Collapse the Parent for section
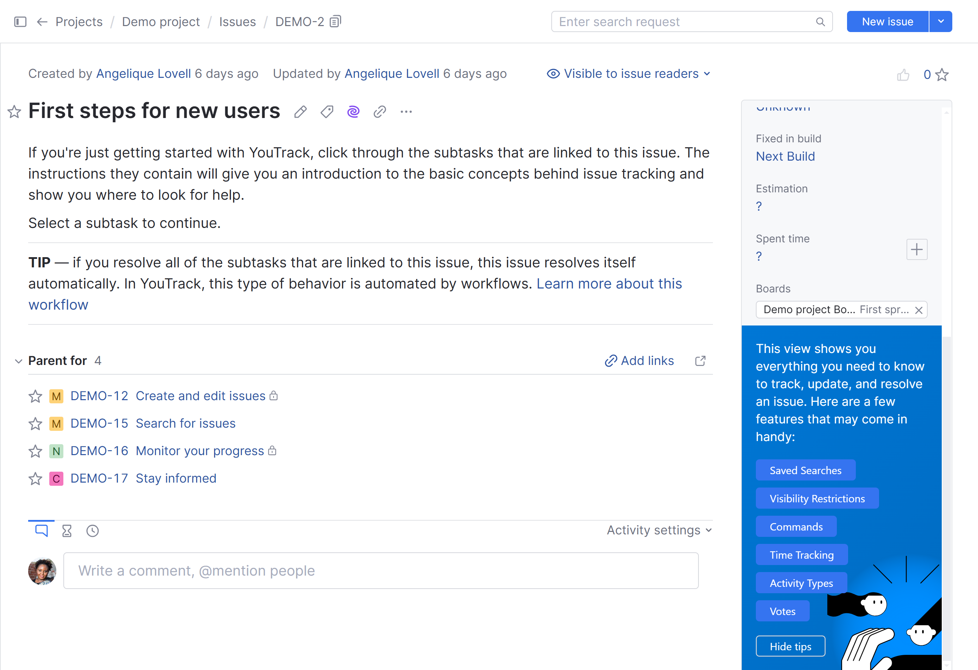 click(x=19, y=361)
